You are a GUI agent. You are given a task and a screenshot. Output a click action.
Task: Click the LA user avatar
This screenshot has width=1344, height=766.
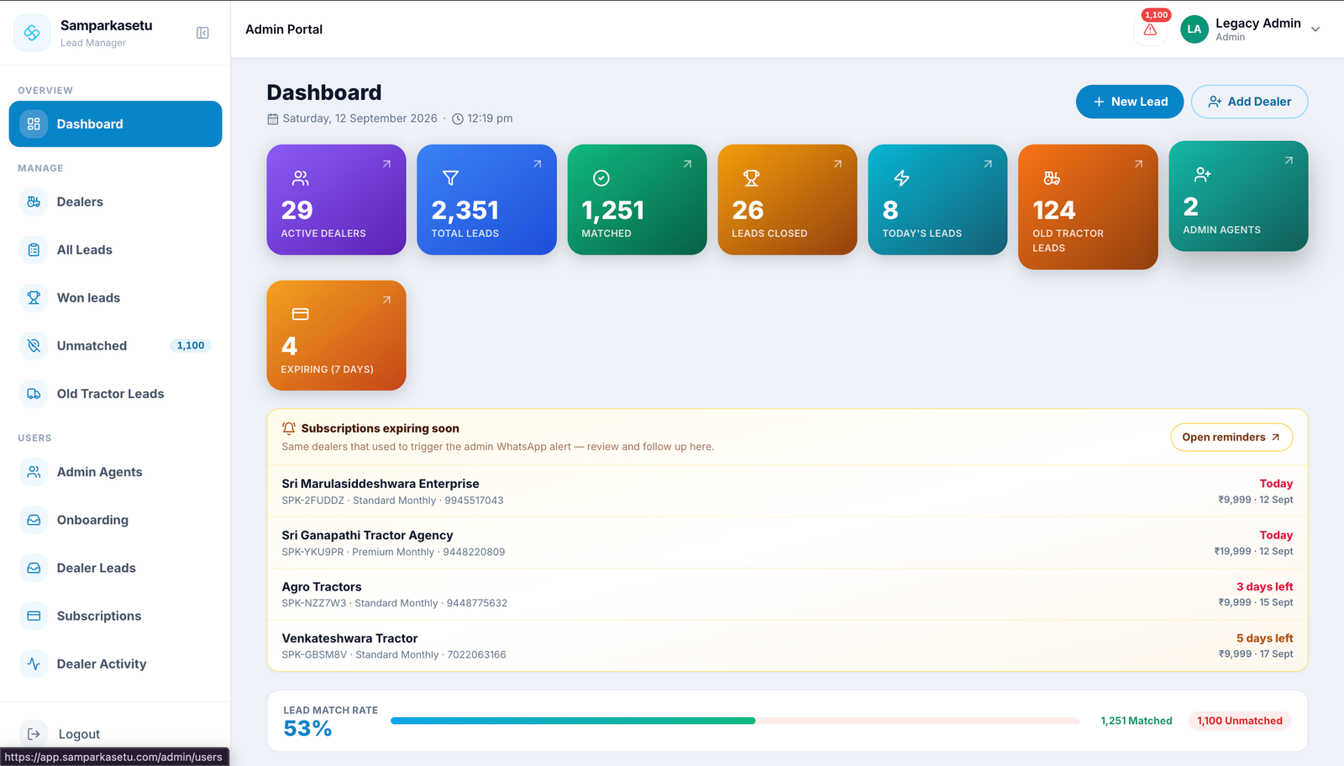pos(1194,29)
